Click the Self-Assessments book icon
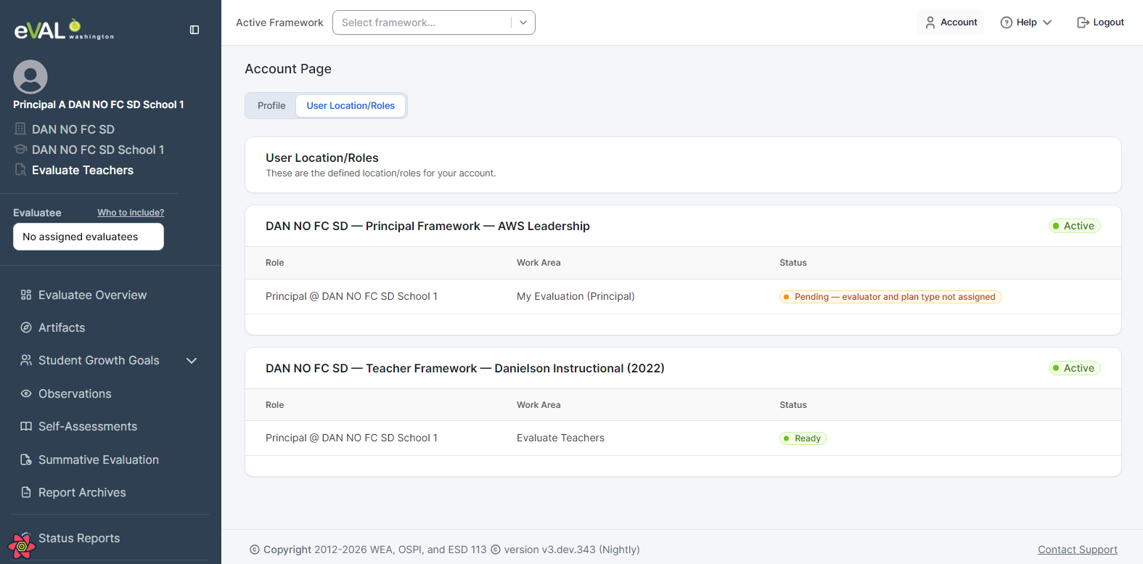The height and width of the screenshot is (564, 1143). 26,426
